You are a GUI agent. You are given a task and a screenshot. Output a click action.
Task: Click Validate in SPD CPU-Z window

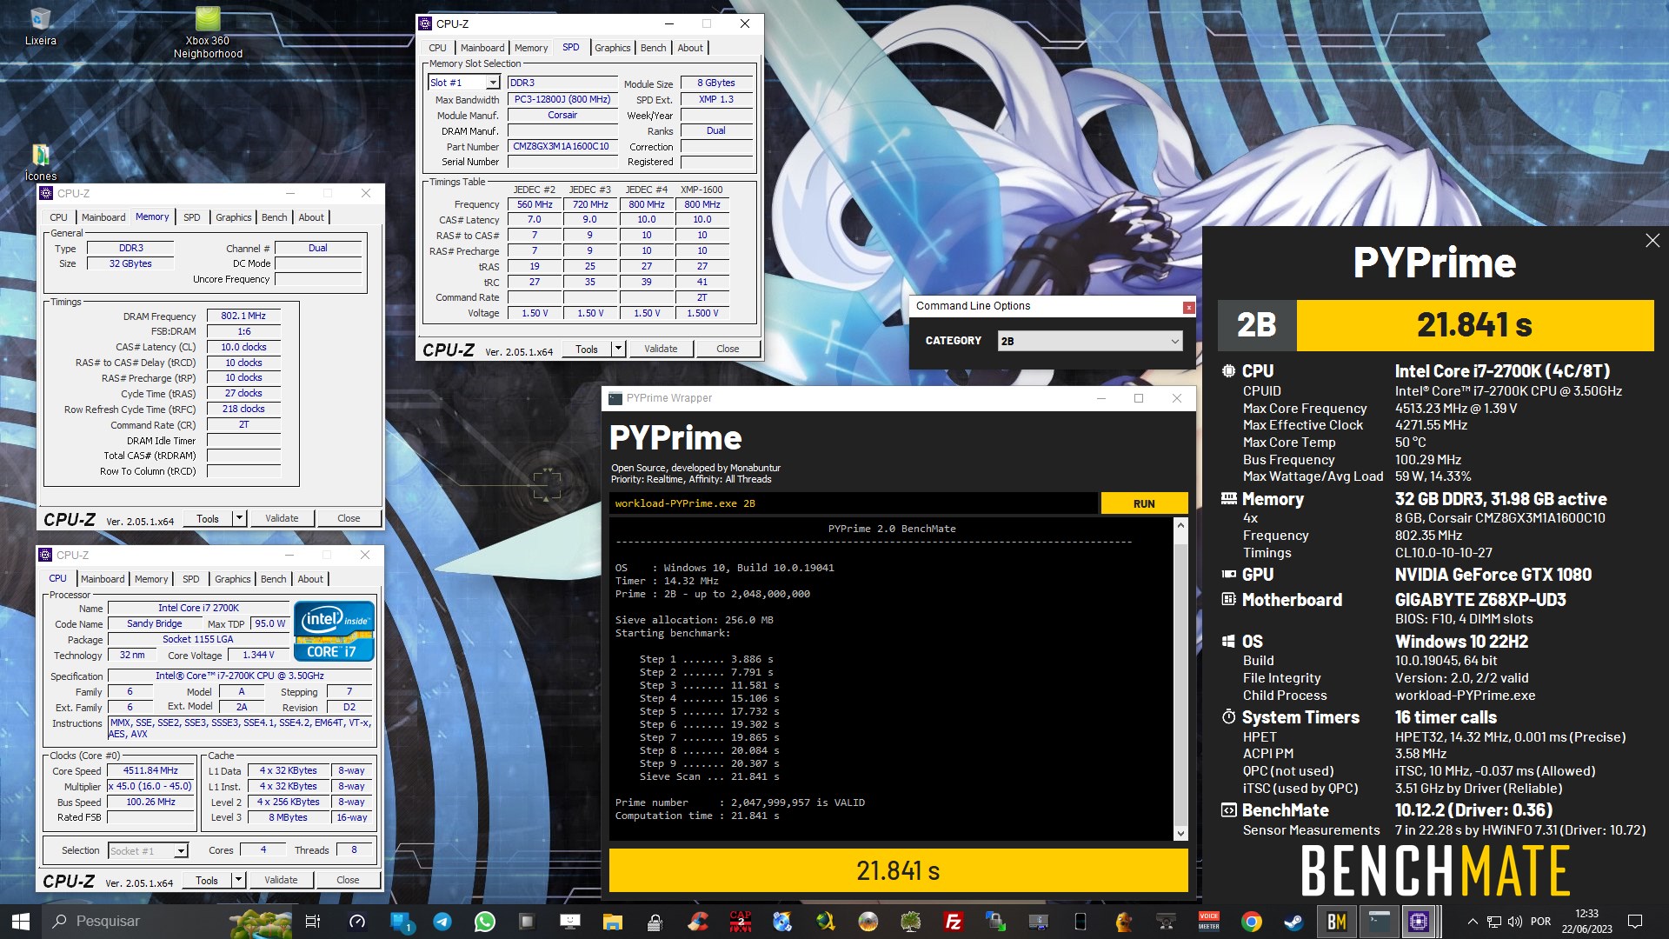coord(661,349)
